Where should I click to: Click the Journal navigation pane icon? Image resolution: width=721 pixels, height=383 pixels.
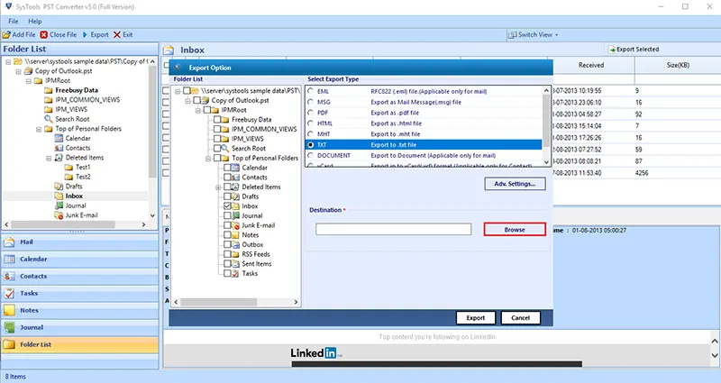[9, 327]
